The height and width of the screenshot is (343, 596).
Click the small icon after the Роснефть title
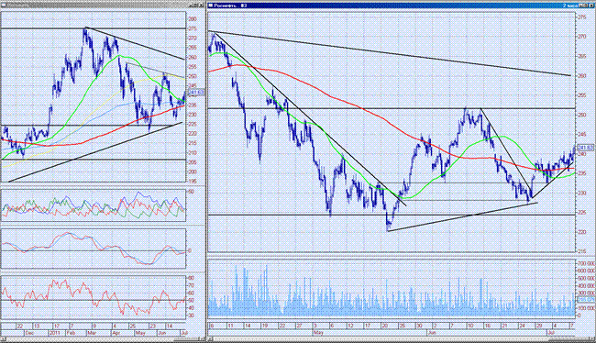pyautogui.click(x=244, y=6)
